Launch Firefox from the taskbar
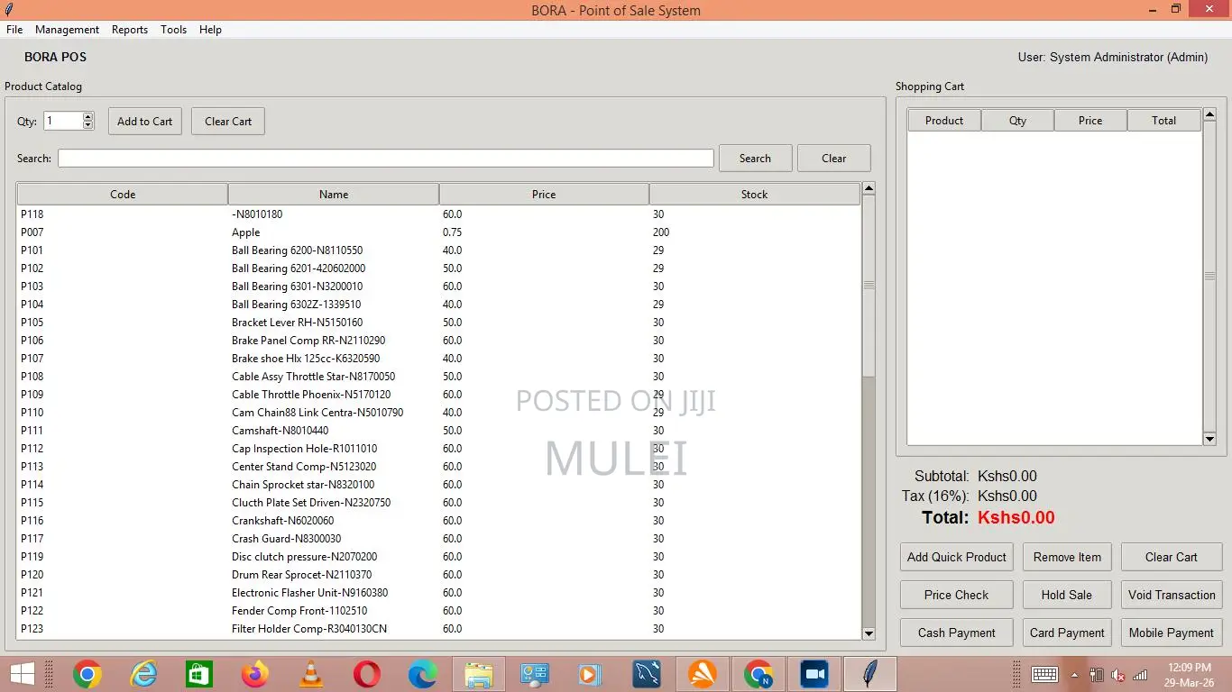Image resolution: width=1232 pixels, height=692 pixels. [255, 674]
